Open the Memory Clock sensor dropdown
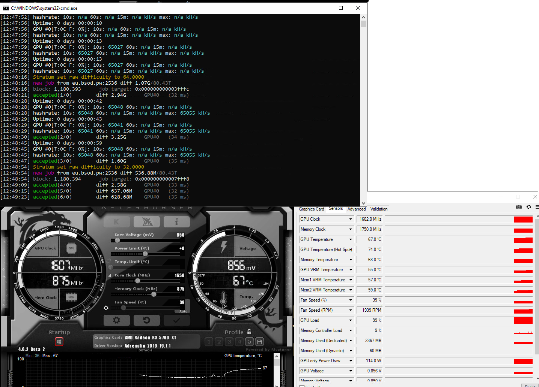 pos(351,229)
